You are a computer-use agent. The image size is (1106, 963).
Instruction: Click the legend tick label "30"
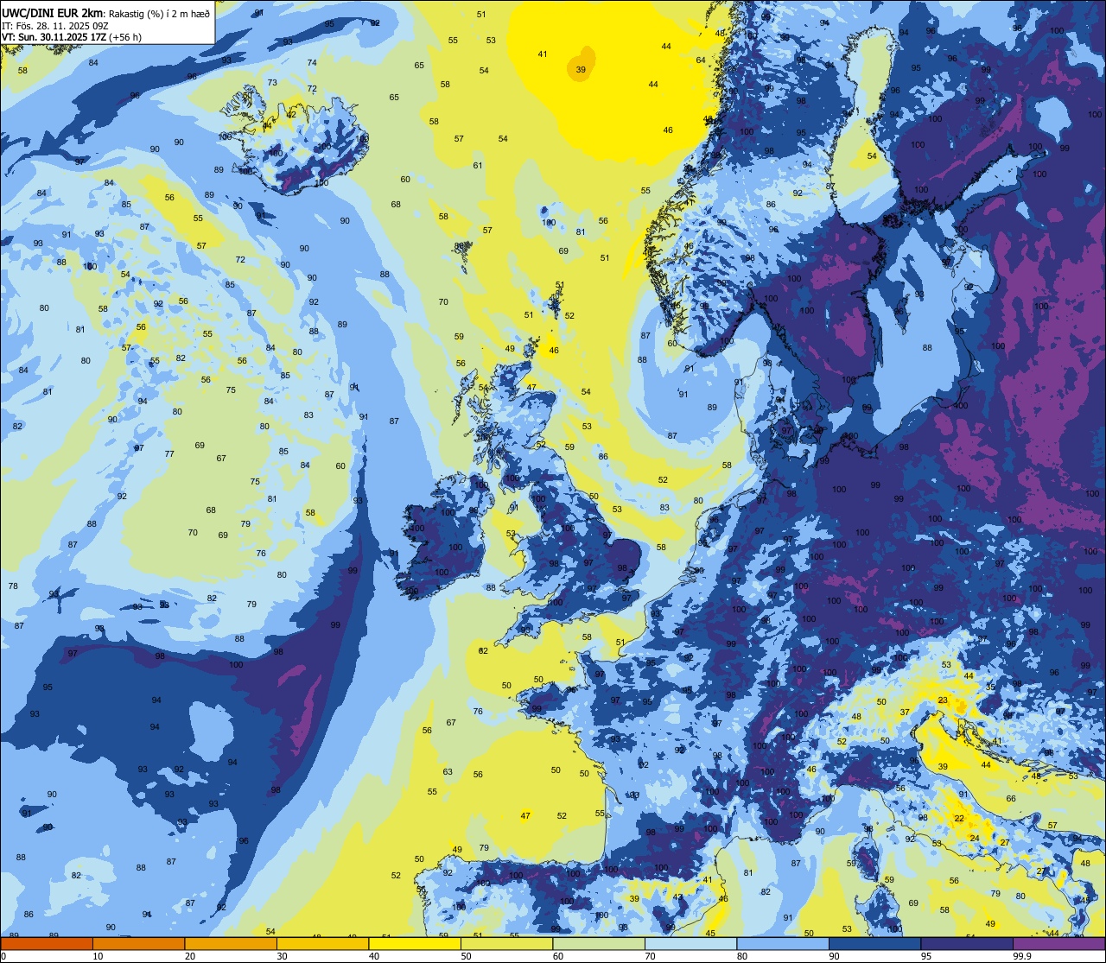point(282,955)
